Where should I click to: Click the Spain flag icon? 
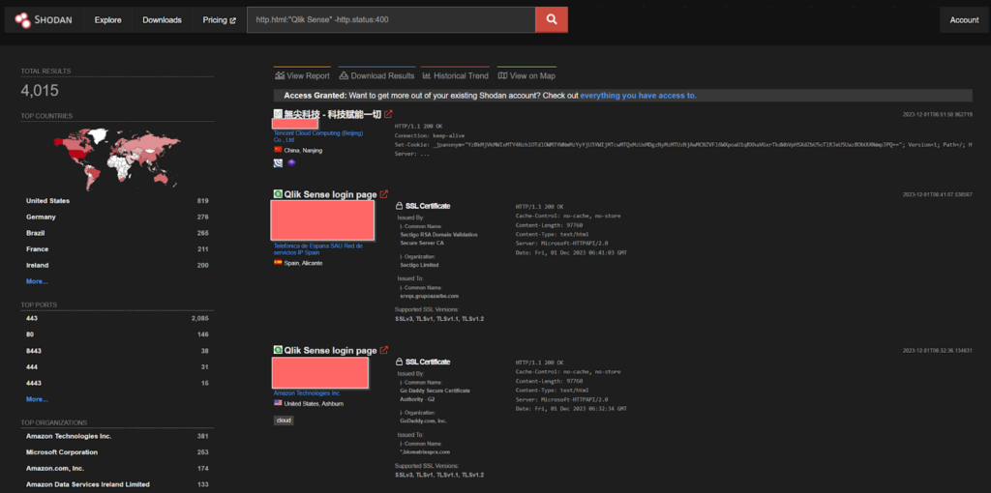click(x=278, y=263)
